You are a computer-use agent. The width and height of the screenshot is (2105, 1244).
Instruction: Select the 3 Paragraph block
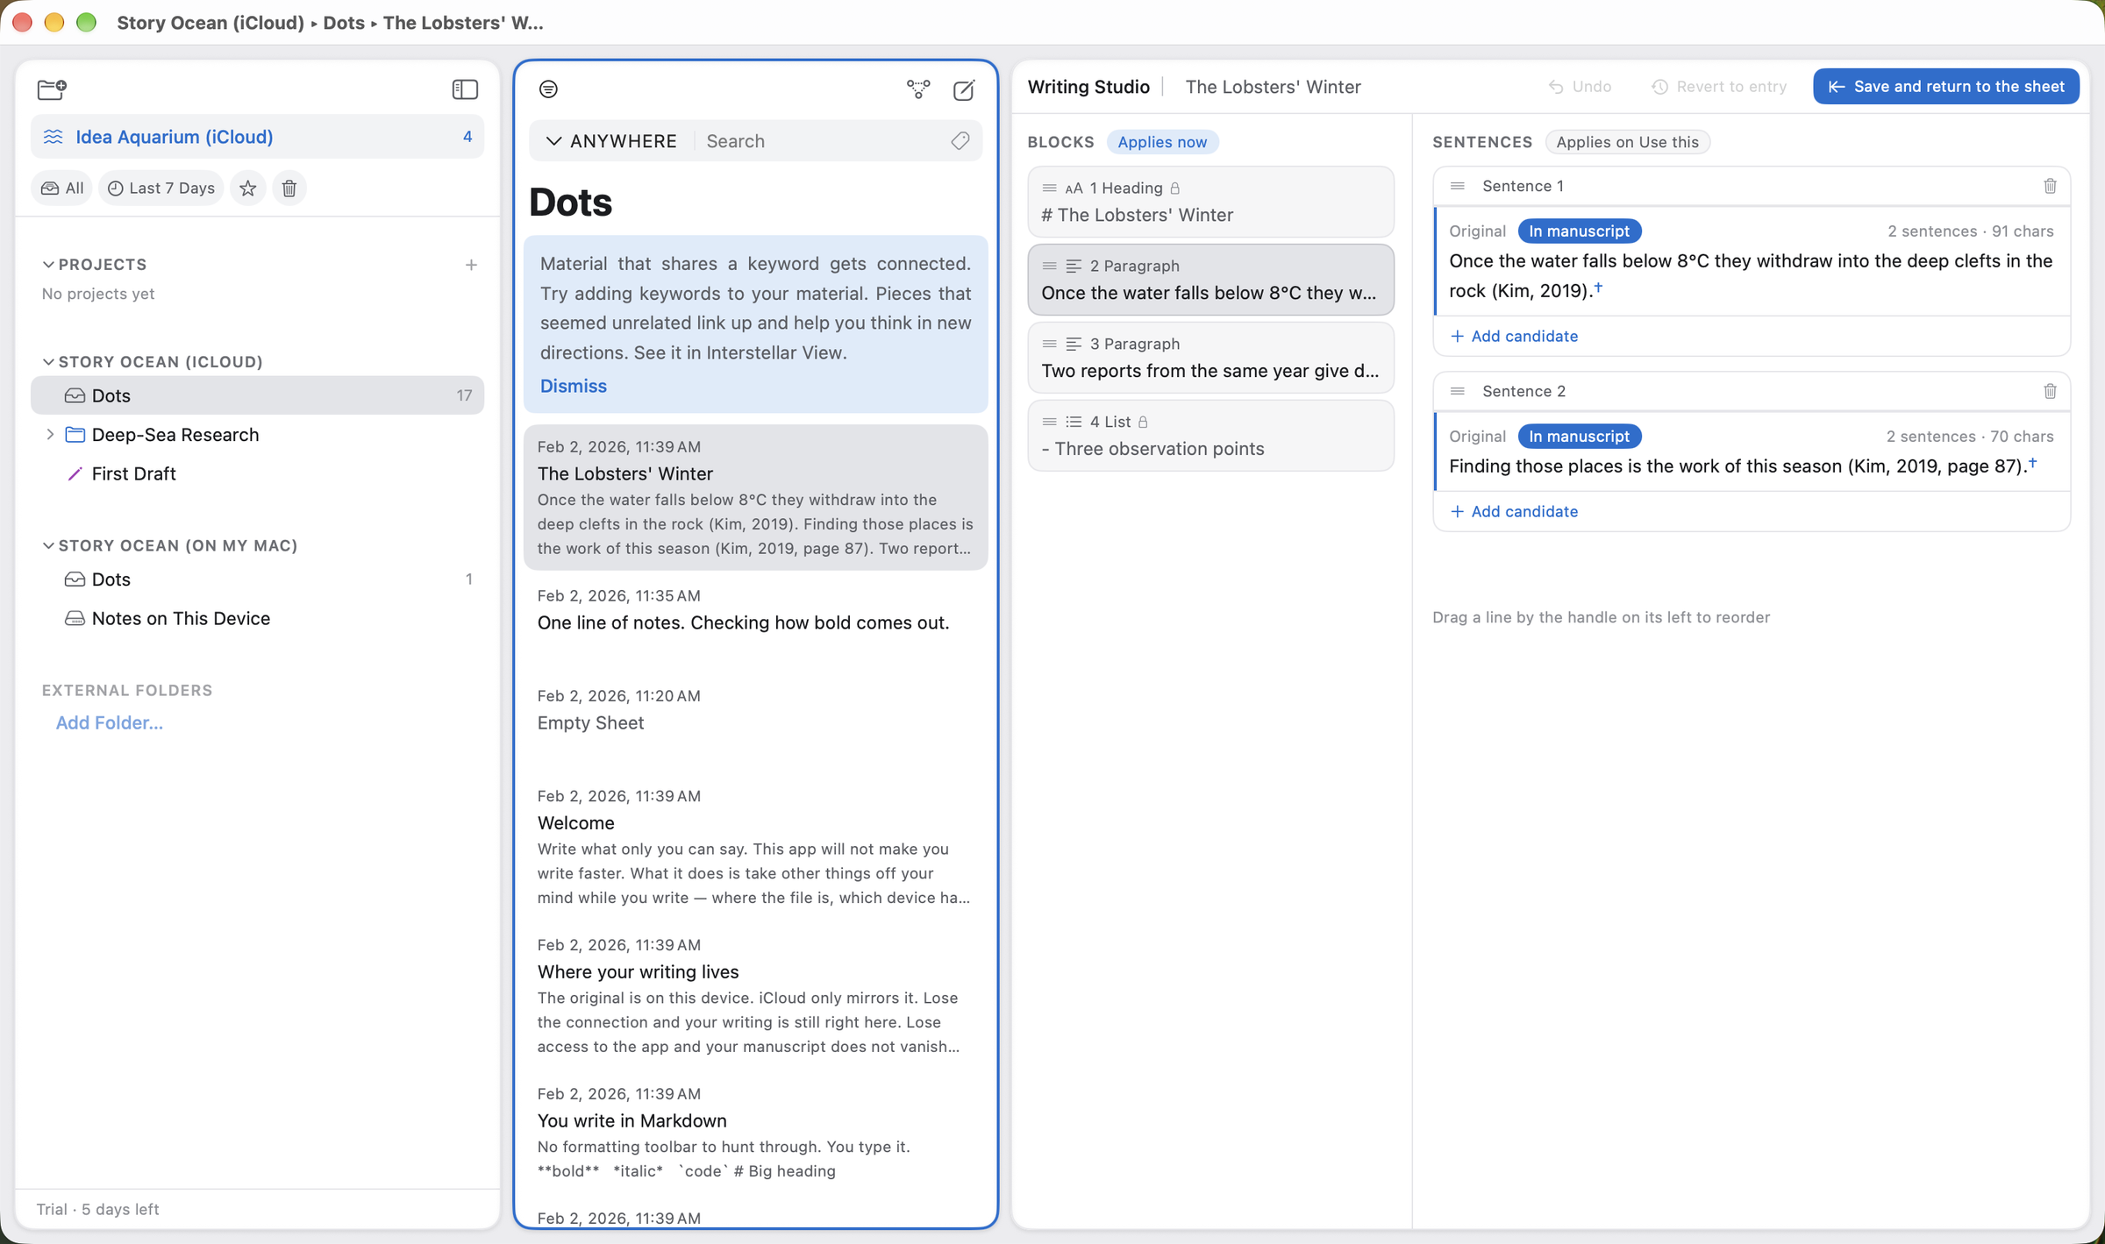pos(1210,358)
